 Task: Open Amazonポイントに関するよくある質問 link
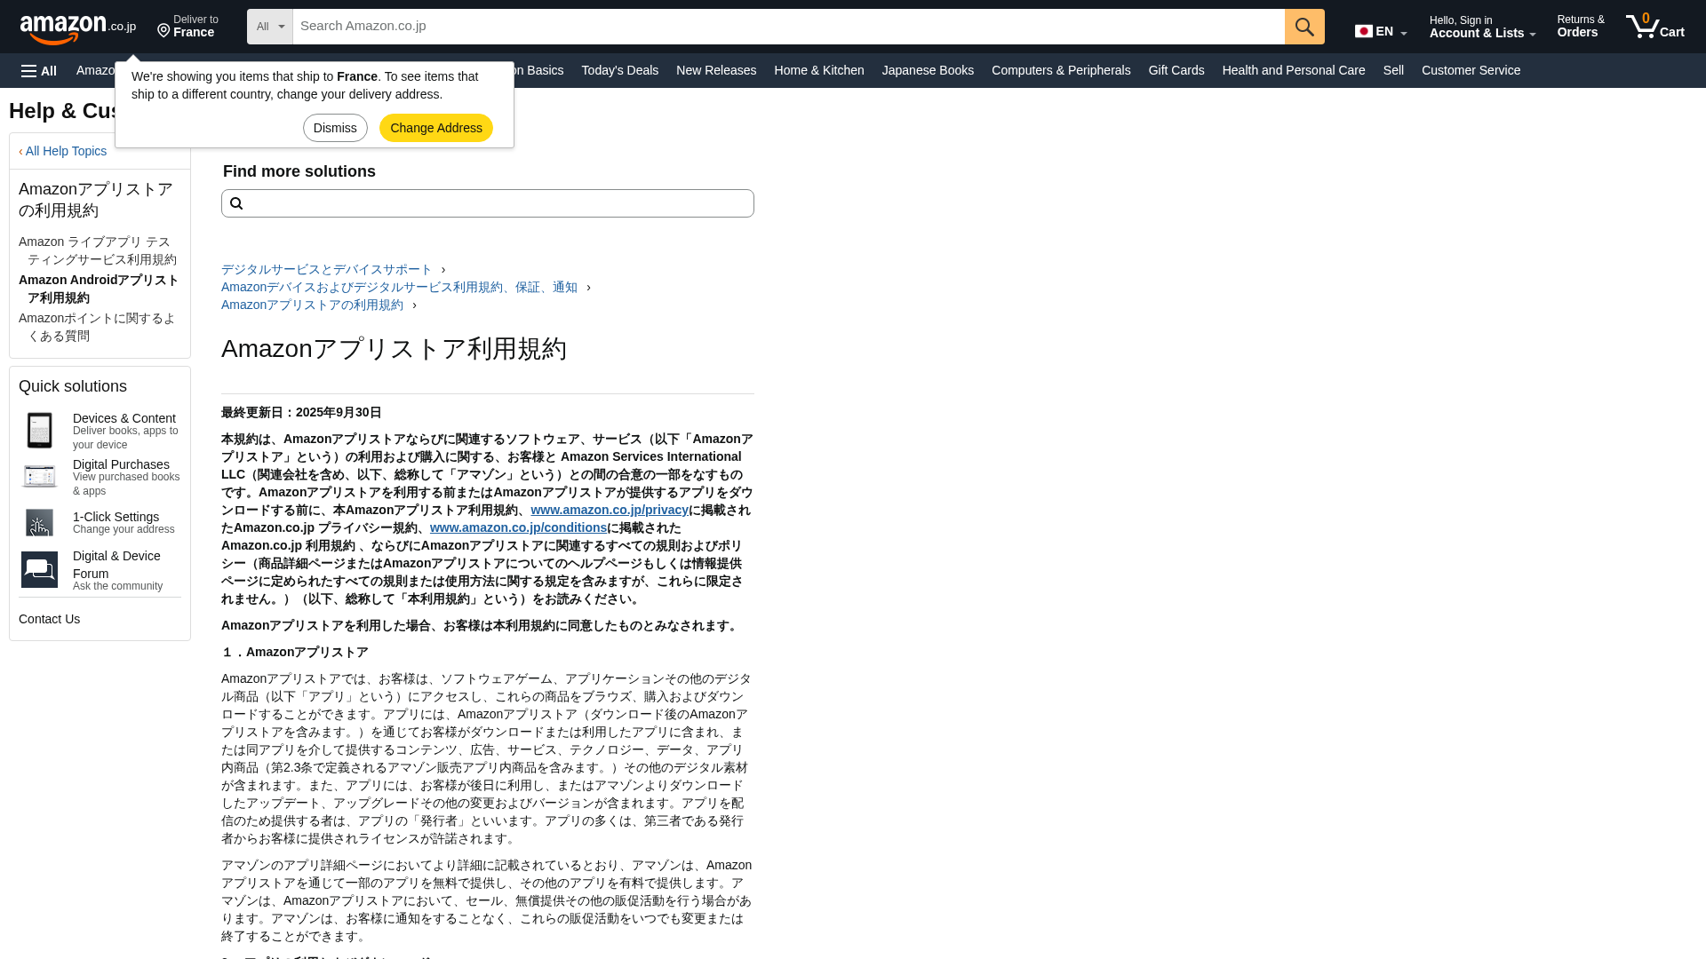[x=98, y=327]
